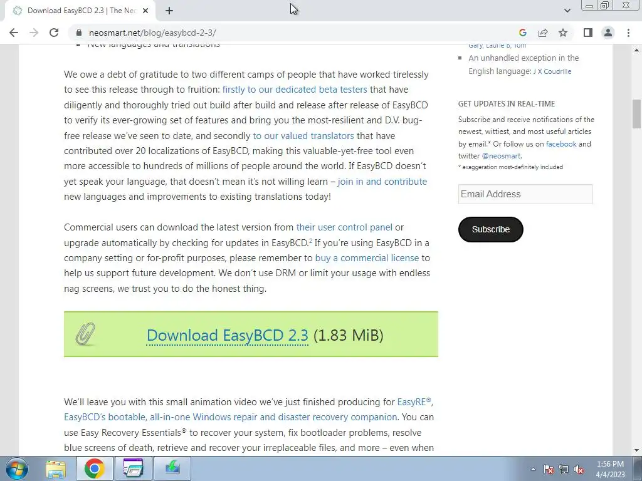
Task: Go back to previous page
Action: tap(14, 33)
